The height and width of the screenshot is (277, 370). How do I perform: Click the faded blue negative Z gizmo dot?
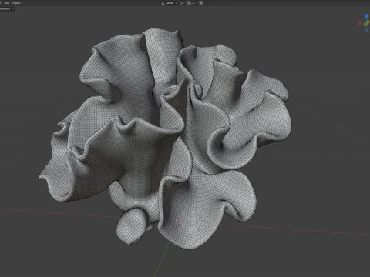pos(366,30)
